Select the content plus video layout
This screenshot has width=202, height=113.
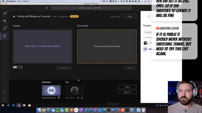(x=20, y=67)
